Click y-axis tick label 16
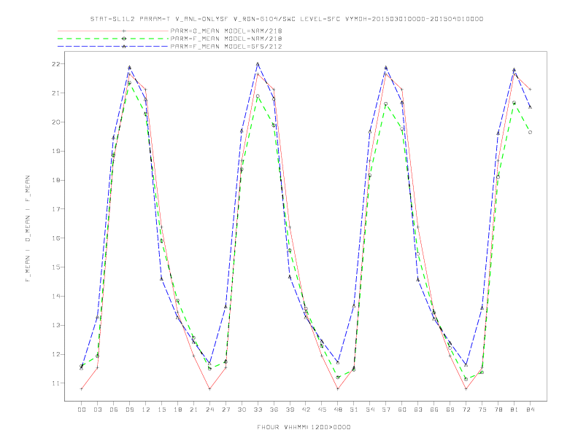The width and height of the screenshot is (578, 446). coord(55,238)
